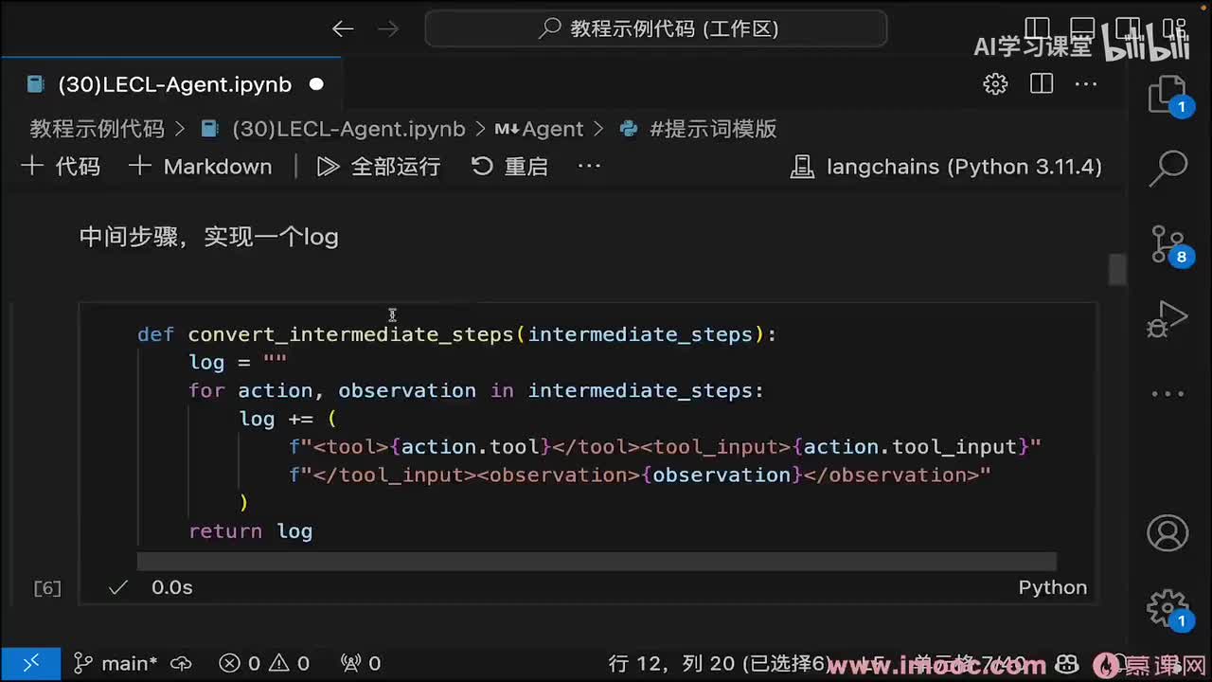
Task: Open the Run and Debug view
Action: (1167, 319)
